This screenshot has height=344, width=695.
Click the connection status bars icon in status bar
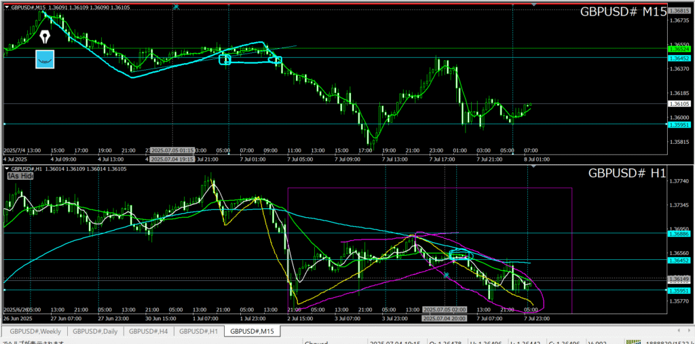[x=635, y=342]
